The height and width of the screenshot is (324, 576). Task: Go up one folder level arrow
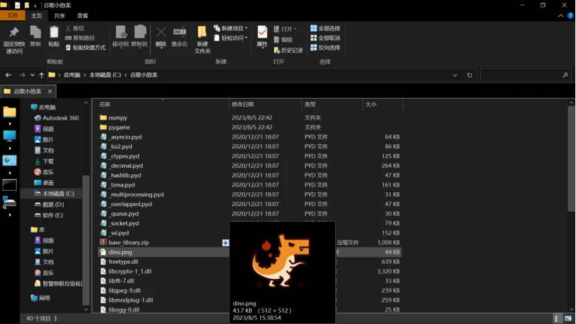point(42,75)
